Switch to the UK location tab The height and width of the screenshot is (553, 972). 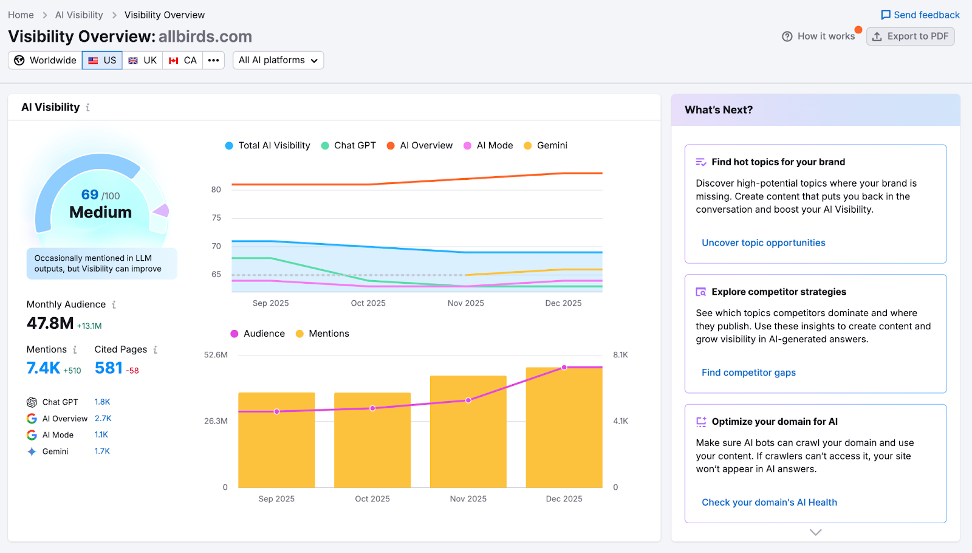coord(142,60)
